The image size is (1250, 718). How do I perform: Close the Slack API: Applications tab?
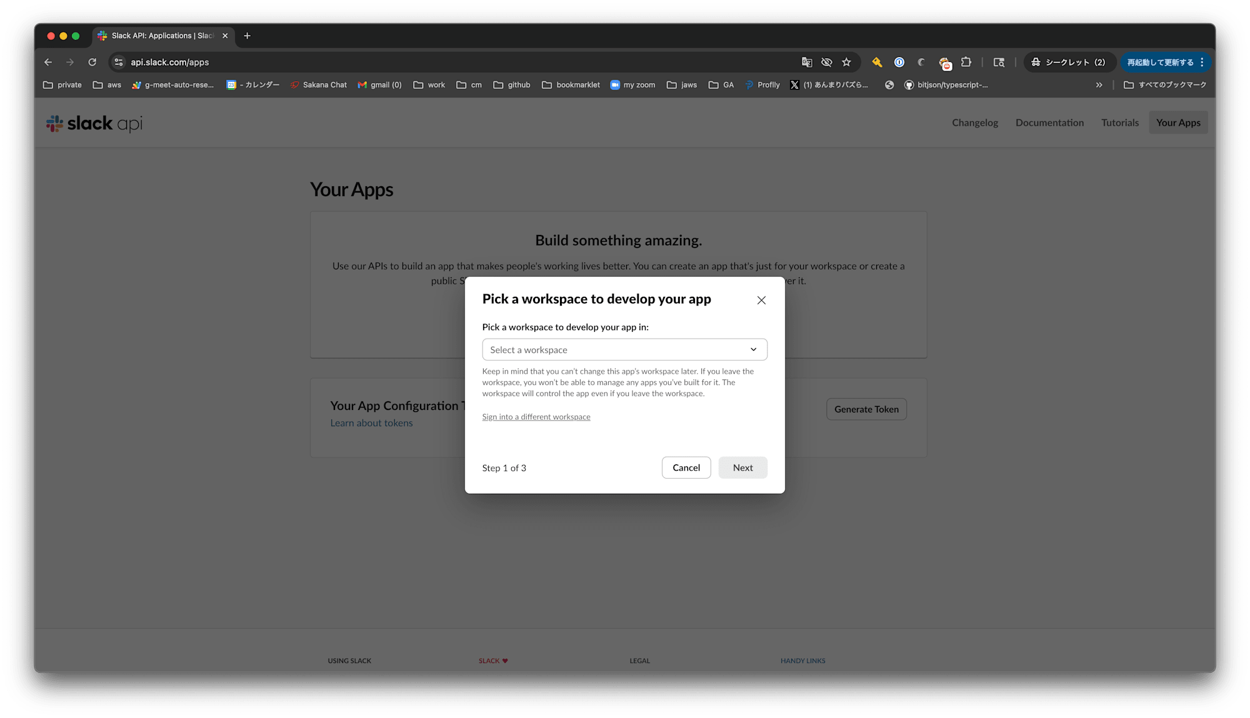click(x=225, y=36)
